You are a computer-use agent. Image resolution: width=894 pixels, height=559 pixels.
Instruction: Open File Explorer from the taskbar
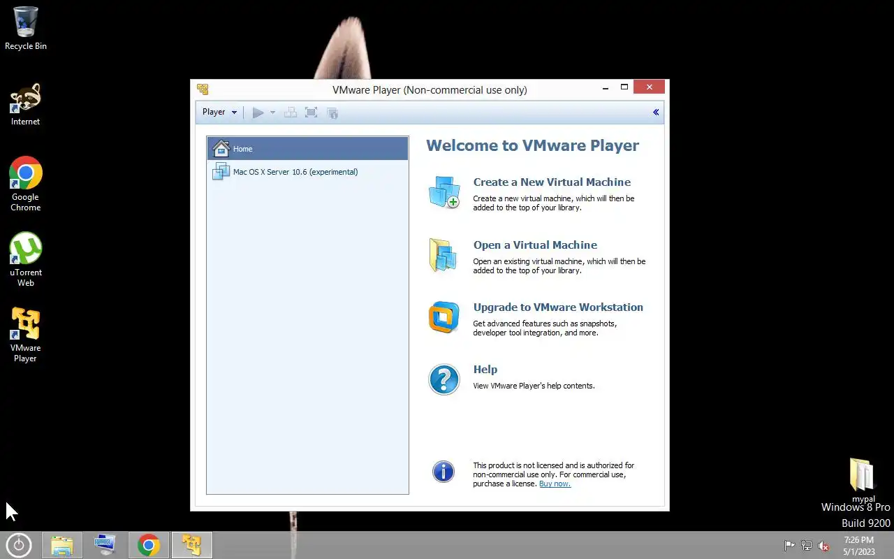tap(62, 545)
